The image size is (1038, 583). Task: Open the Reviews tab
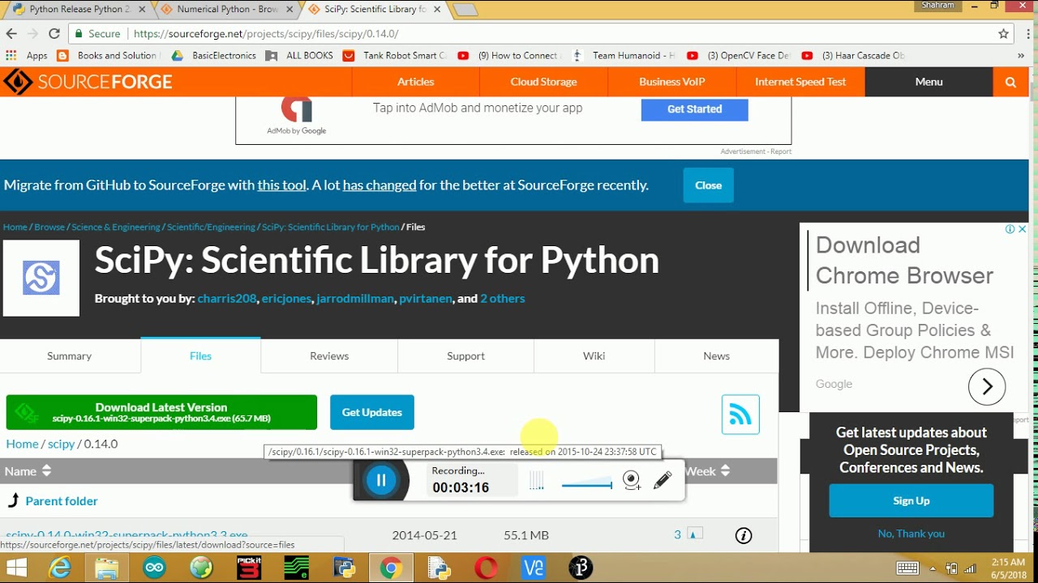point(329,355)
